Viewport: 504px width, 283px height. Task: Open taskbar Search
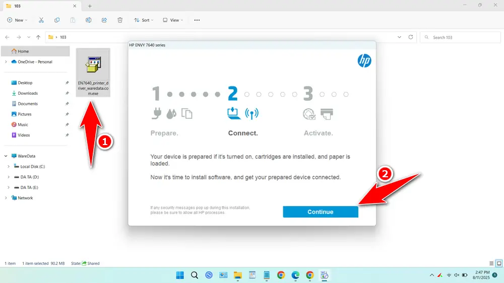tap(195, 275)
